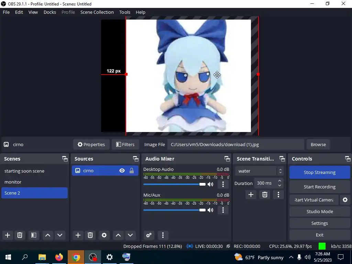Open source properties gear in Sources panel

104,235
